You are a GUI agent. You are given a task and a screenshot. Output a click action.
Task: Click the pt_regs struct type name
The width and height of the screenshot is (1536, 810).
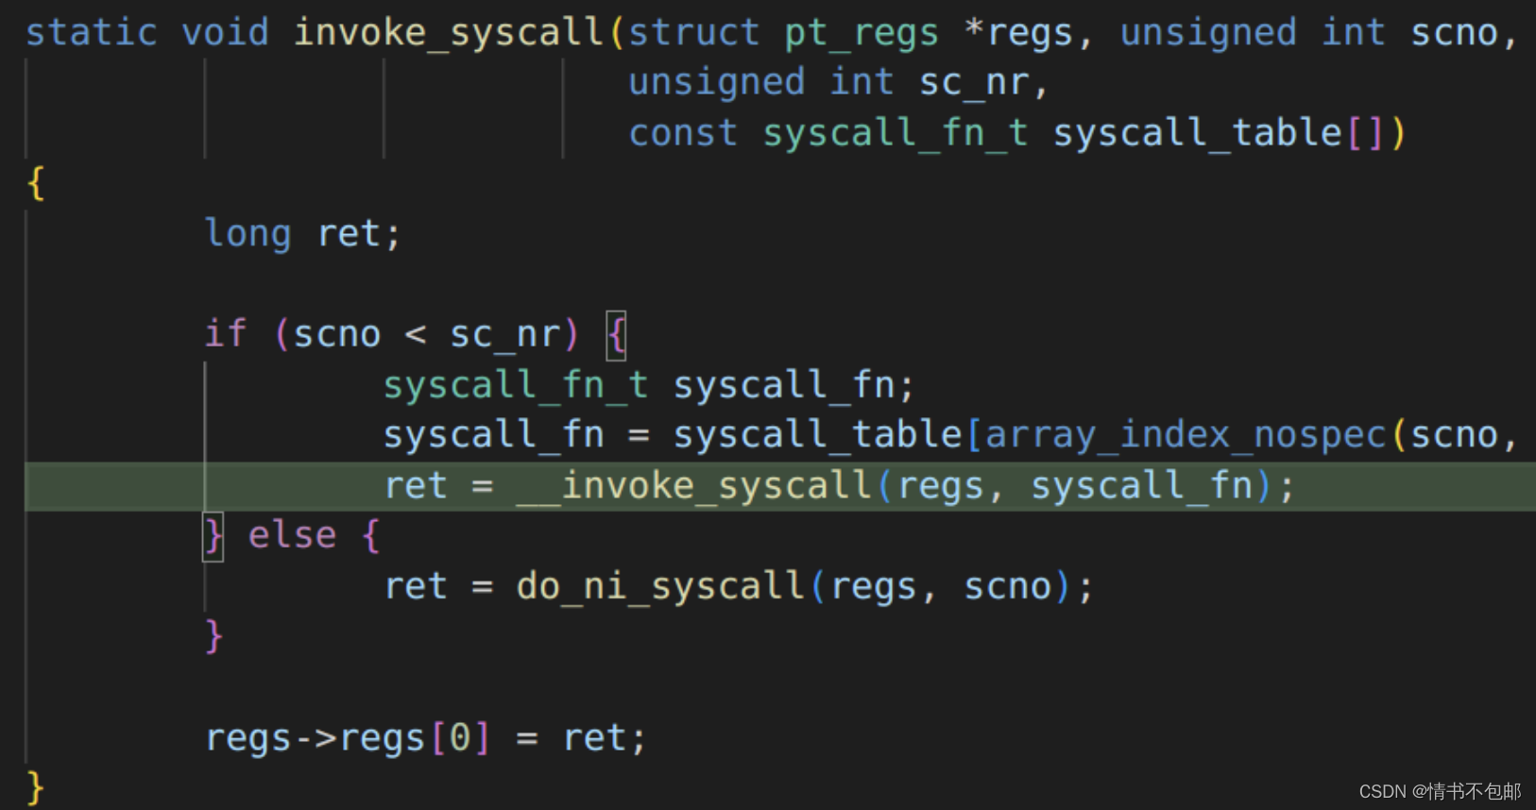(862, 33)
